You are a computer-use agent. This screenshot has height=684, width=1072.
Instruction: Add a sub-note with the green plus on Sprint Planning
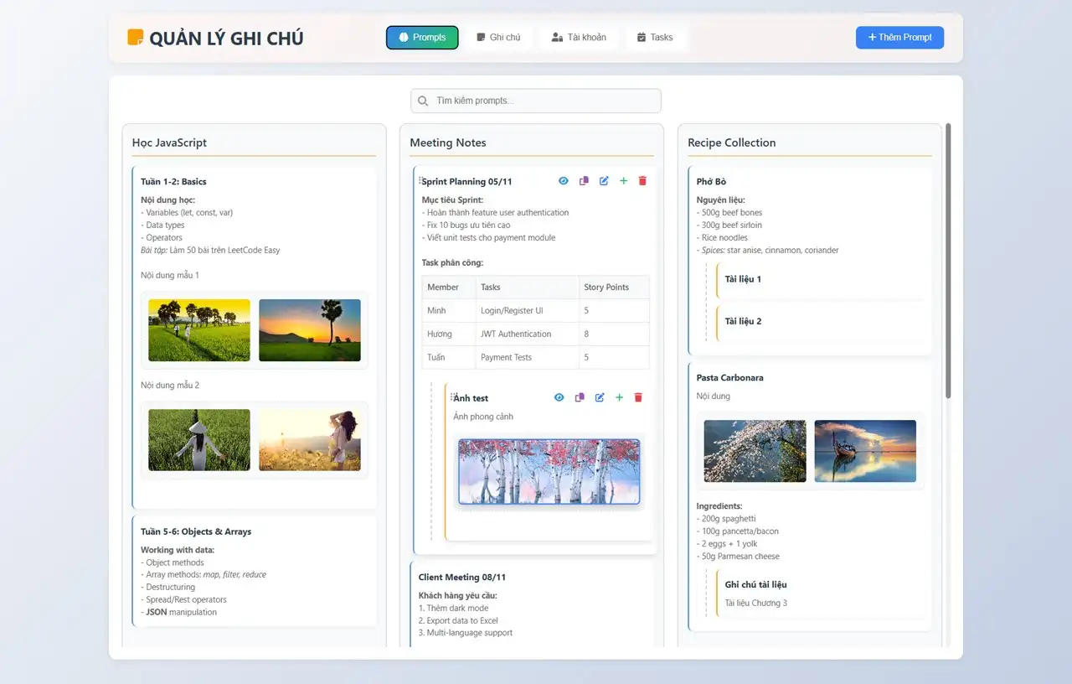point(623,180)
